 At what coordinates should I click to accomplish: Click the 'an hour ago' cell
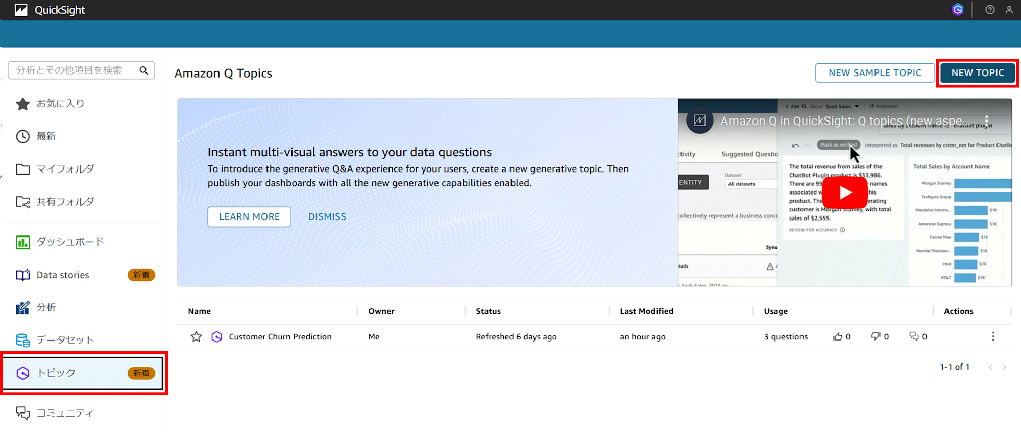(x=642, y=337)
